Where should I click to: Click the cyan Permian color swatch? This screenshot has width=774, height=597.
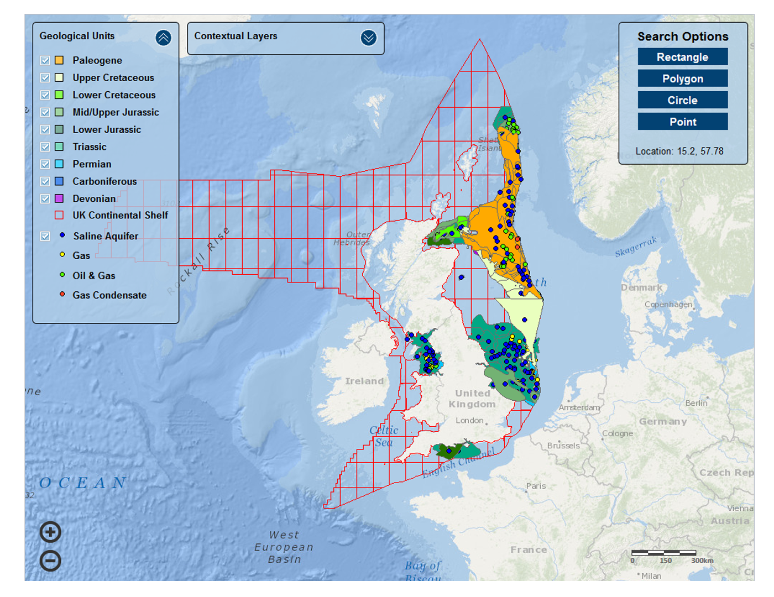pos(59,164)
